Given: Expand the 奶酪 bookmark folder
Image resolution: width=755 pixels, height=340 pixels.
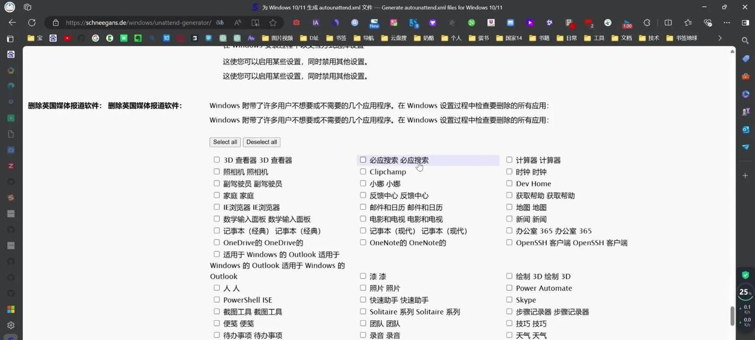Looking at the screenshot, I should coord(423,38).
